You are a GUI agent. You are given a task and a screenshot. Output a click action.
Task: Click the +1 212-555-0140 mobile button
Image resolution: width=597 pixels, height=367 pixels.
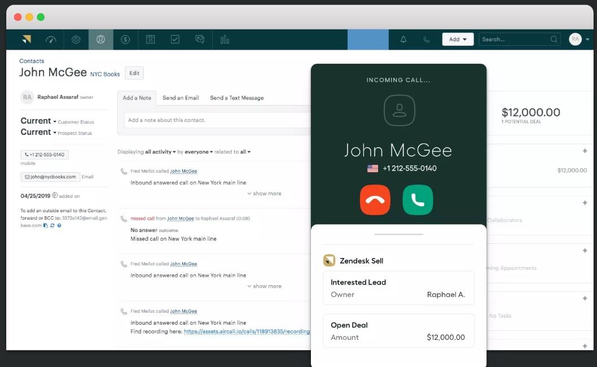click(45, 155)
